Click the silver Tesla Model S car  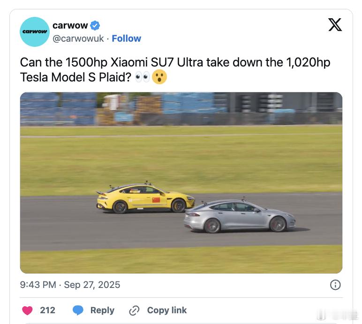240,215
